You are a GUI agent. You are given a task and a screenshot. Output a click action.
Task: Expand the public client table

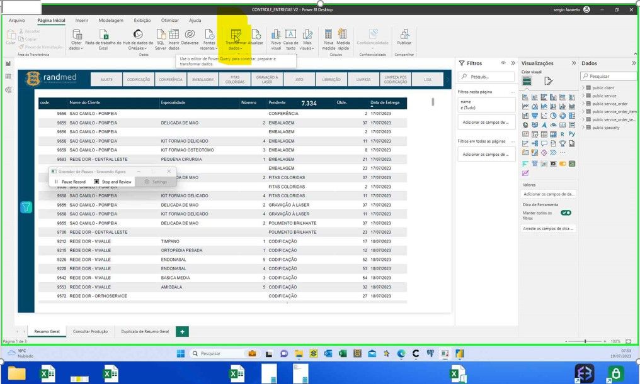click(584, 87)
